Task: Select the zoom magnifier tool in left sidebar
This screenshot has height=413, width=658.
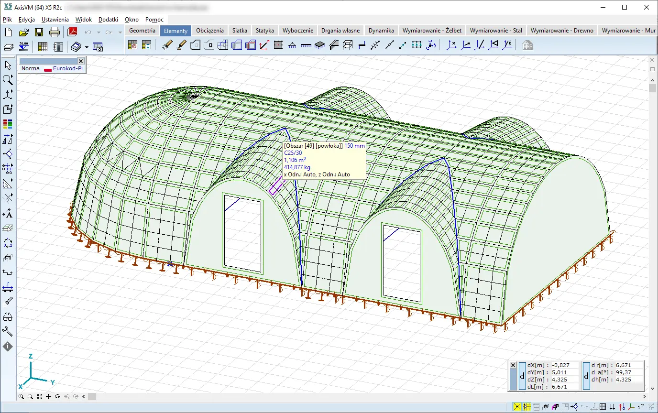Action: point(8,80)
